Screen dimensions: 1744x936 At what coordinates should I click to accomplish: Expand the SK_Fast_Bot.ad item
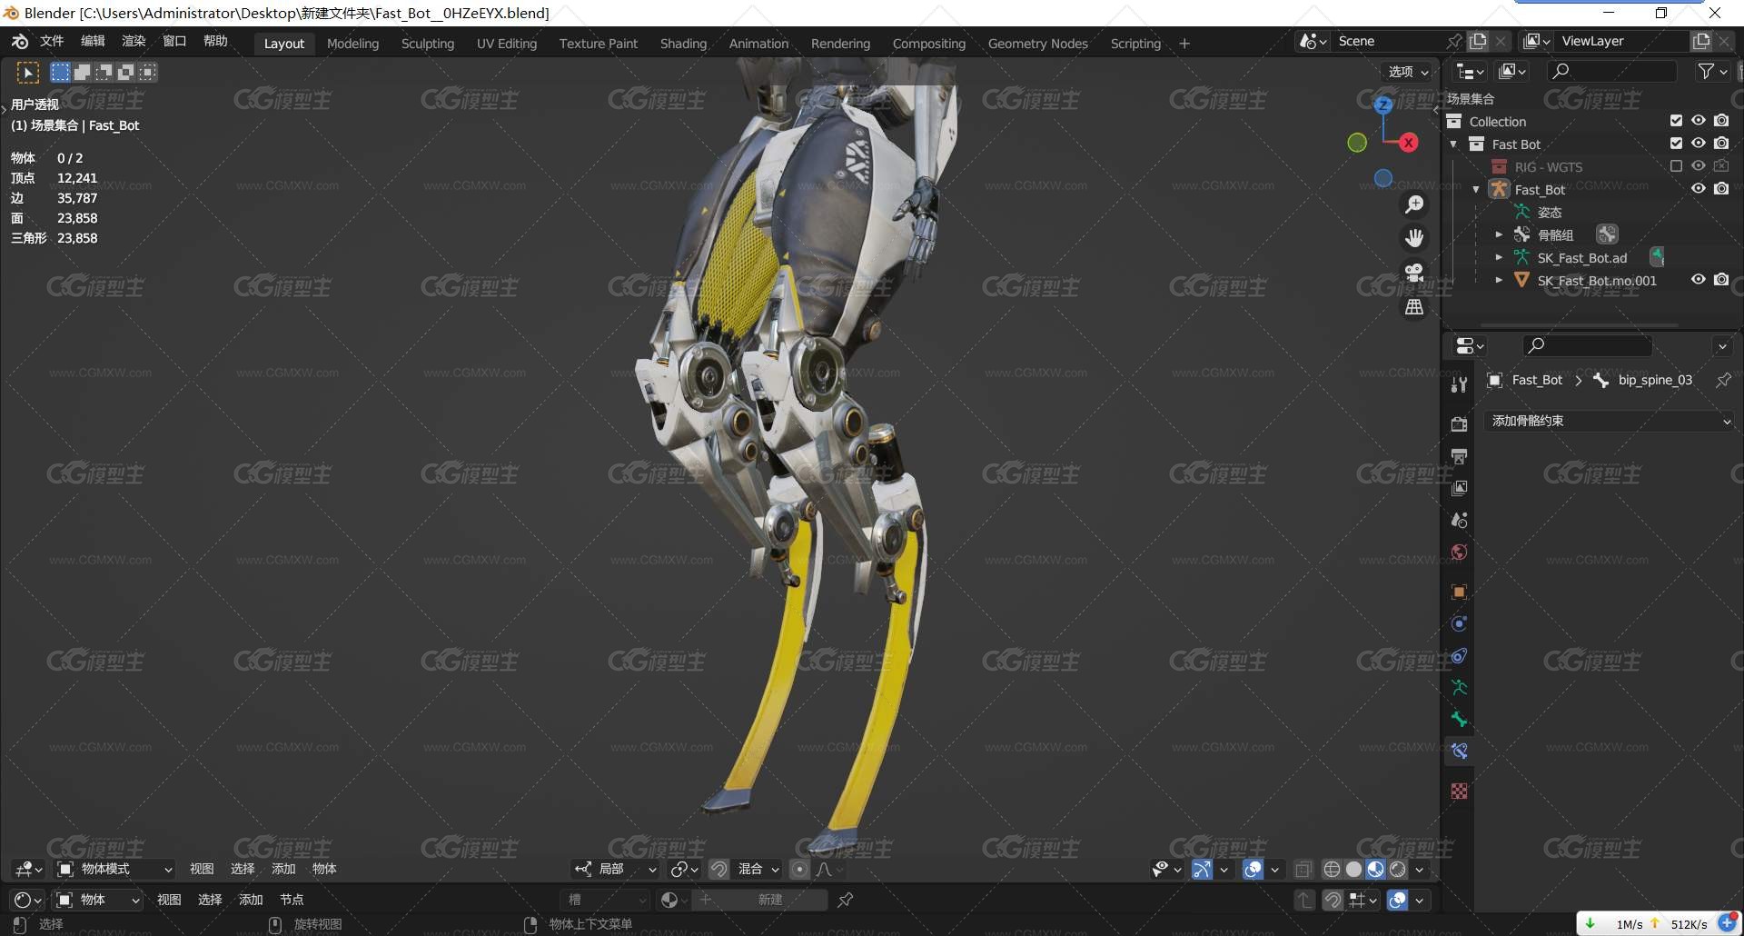click(1499, 258)
